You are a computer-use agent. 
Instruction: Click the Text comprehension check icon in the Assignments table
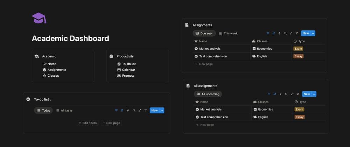coord(196,56)
